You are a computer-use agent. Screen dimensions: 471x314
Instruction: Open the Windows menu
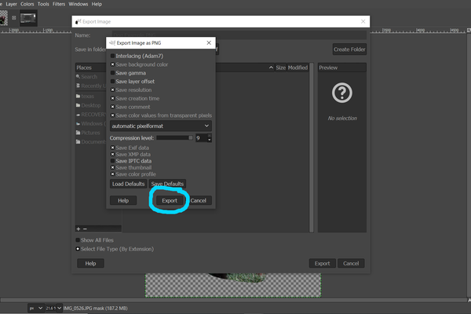point(78,4)
